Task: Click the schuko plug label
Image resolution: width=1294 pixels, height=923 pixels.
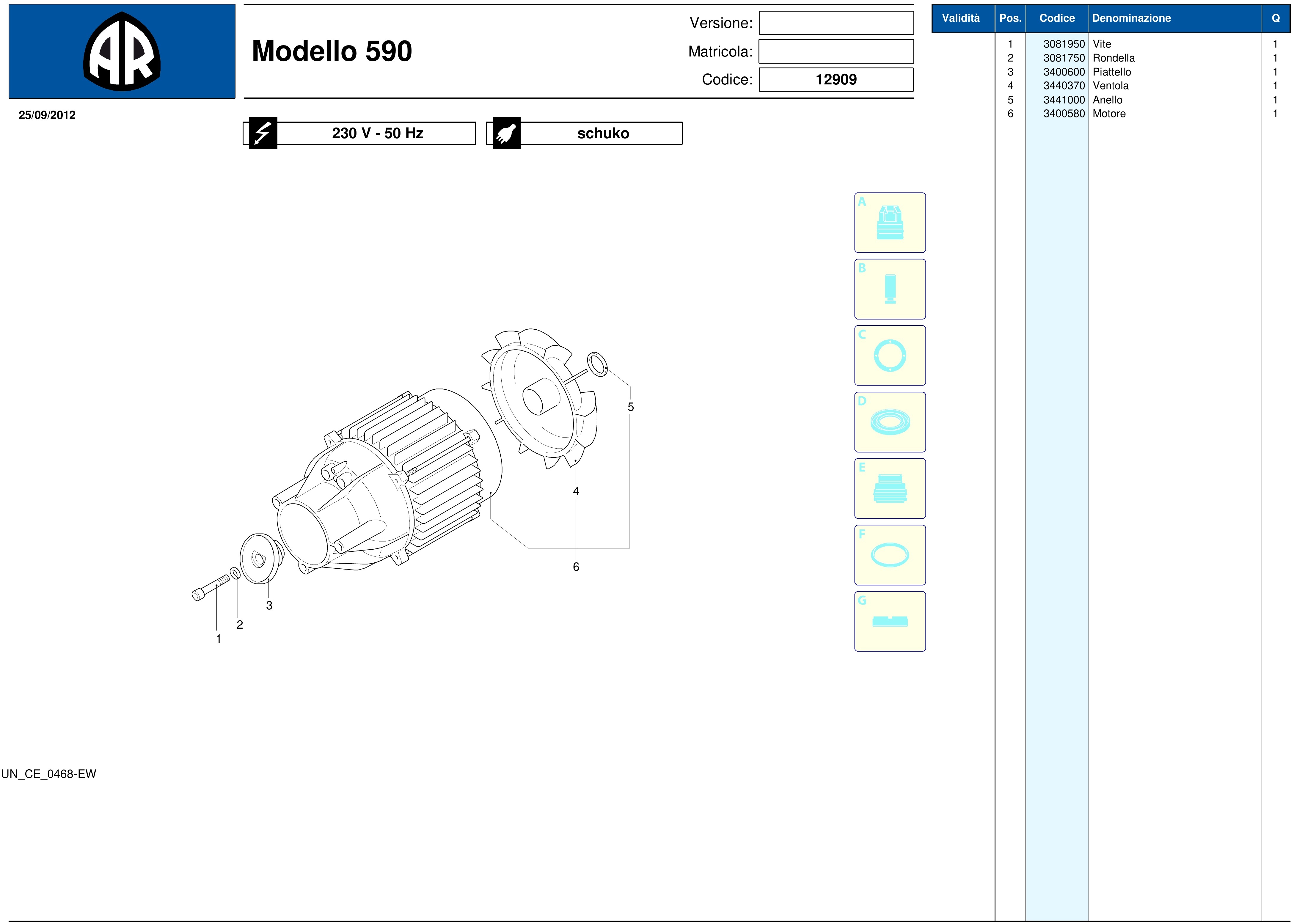Action: 603,133
